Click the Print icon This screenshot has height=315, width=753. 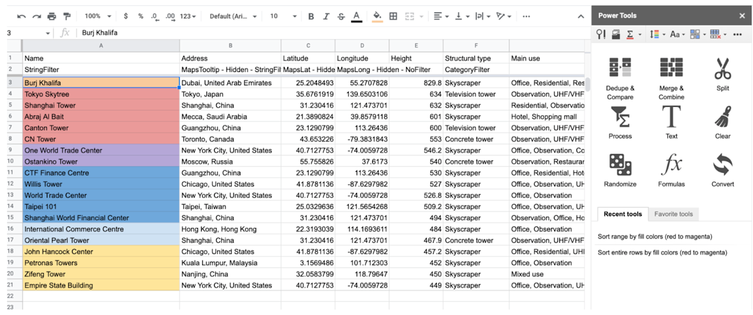51,17
